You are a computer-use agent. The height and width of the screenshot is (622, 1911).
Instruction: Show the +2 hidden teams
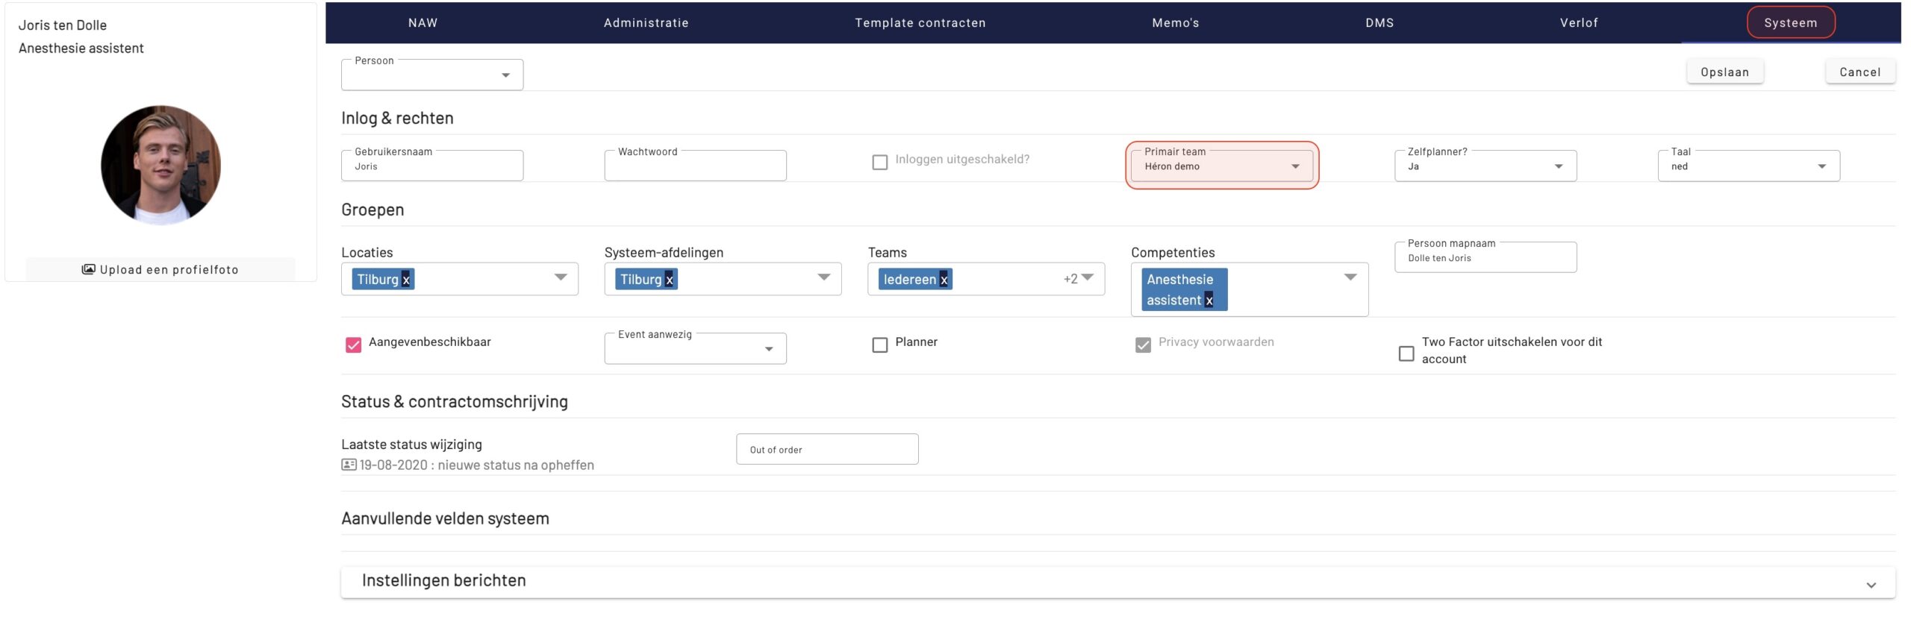pos(1070,279)
